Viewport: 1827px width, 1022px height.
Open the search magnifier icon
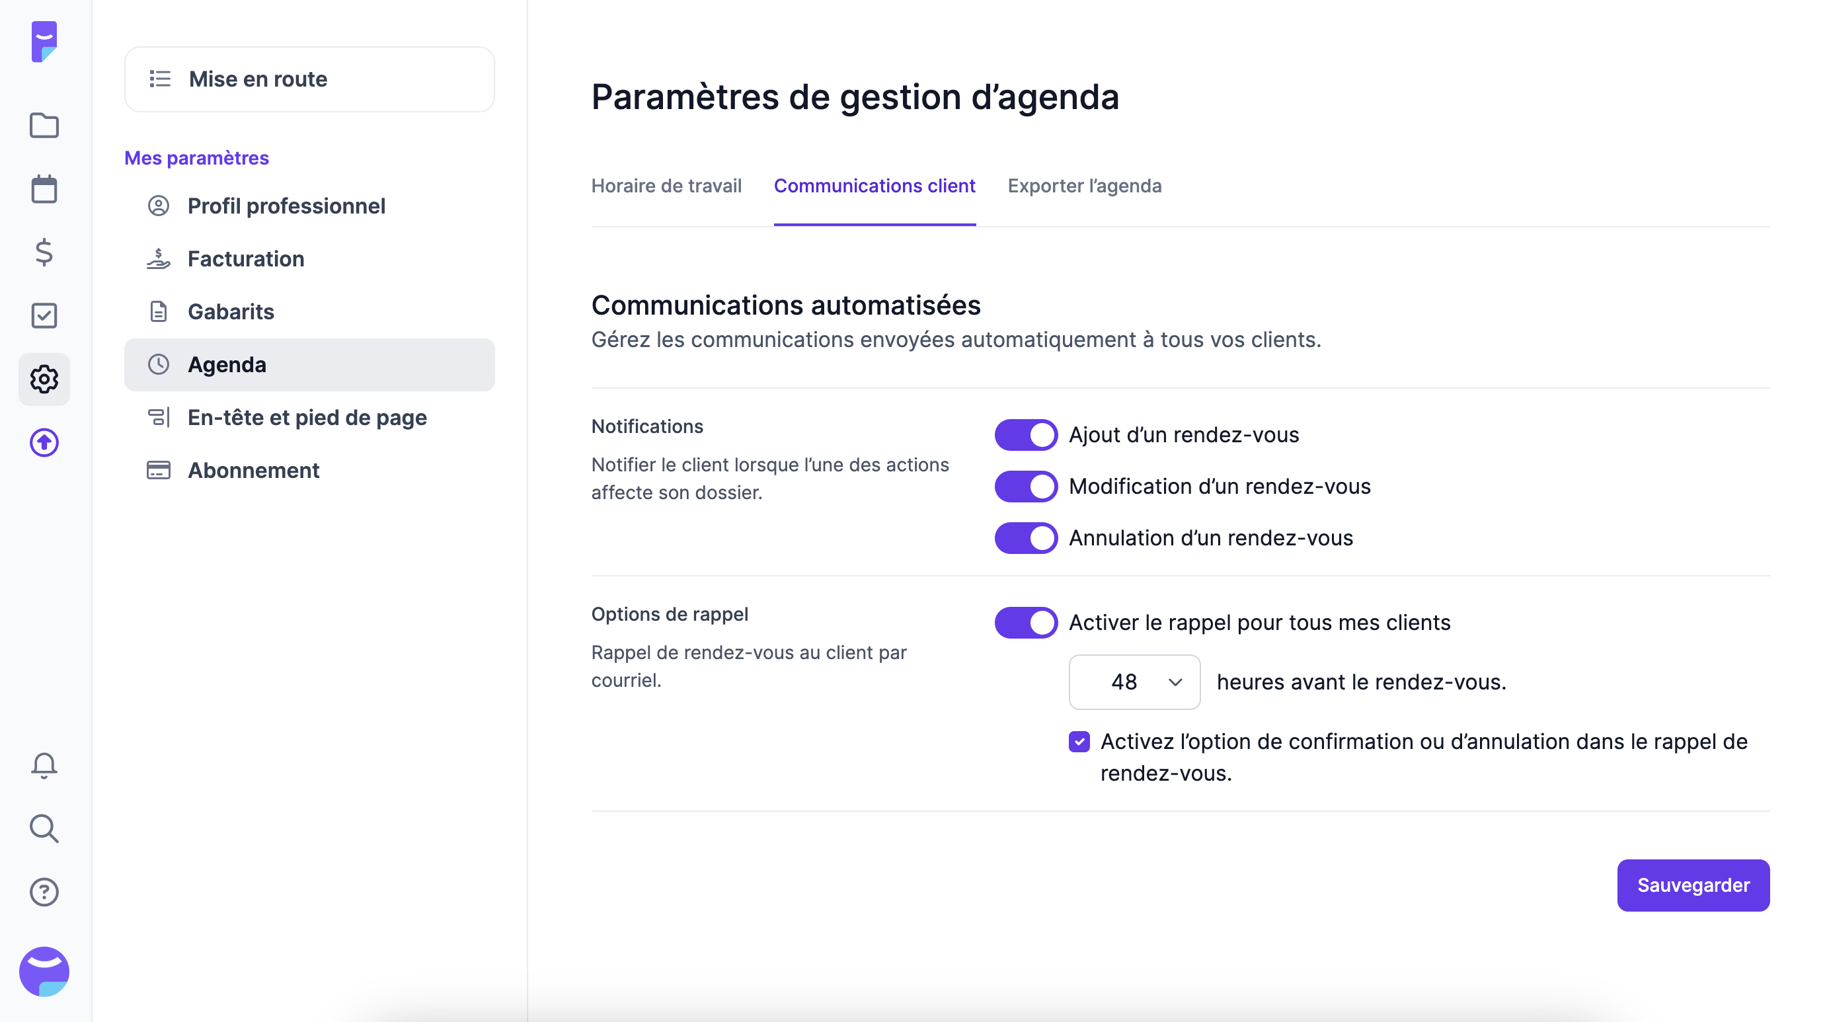click(44, 828)
